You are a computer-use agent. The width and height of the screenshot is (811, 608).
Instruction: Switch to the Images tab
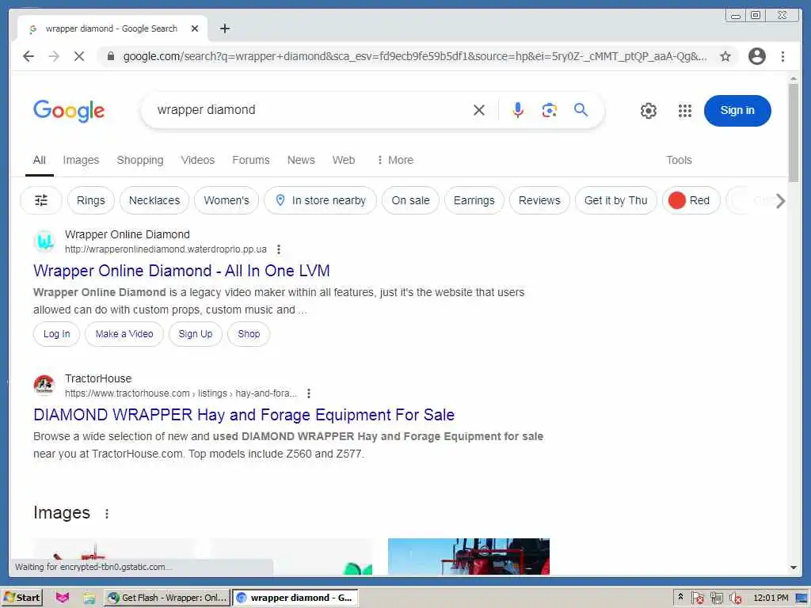point(81,160)
